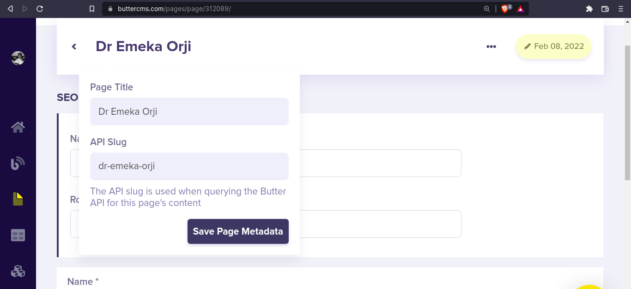Click the browser reload button
The image size is (631, 289).
click(x=40, y=9)
